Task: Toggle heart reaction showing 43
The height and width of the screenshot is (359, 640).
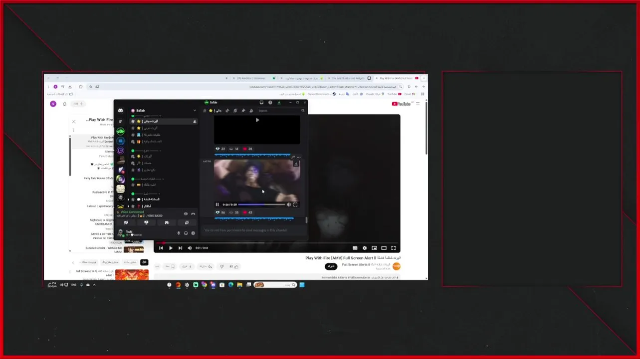Action: (x=247, y=212)
